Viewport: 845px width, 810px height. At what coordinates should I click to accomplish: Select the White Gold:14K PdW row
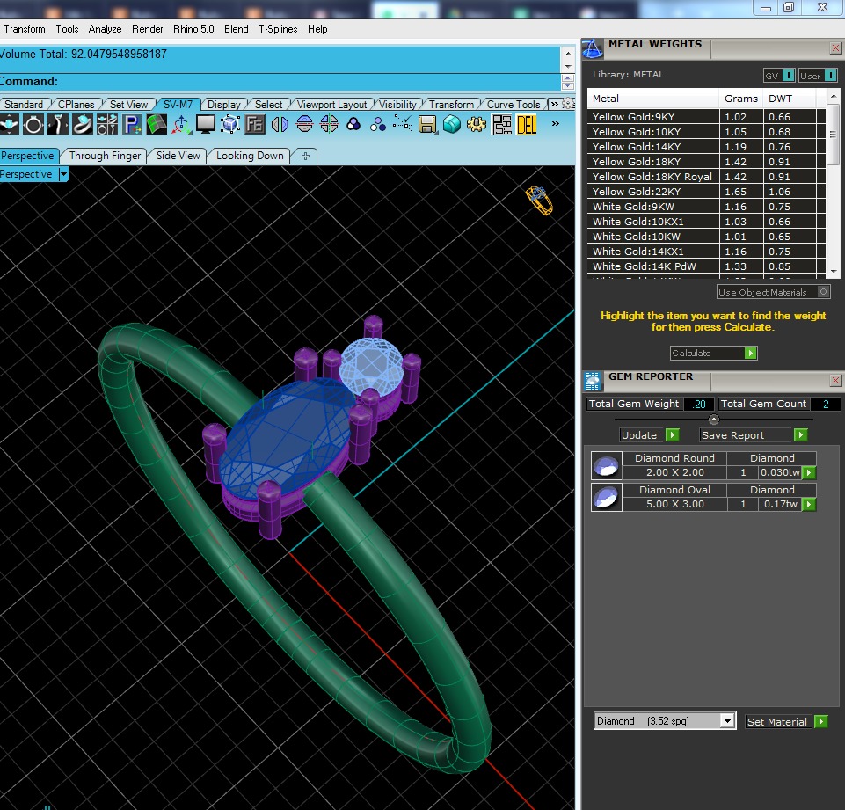[706, 266]
